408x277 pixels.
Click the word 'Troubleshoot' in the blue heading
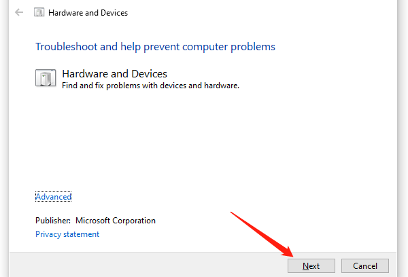(67, 47)
